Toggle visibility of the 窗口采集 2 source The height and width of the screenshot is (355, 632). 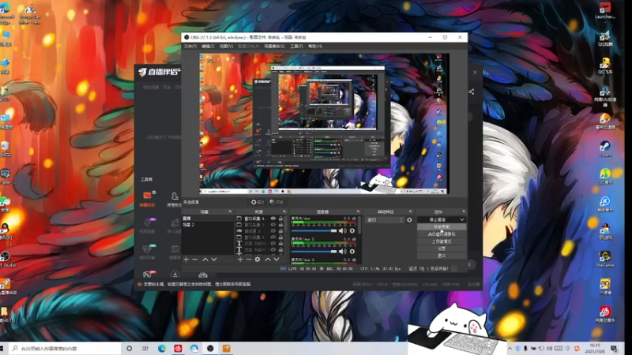click(x=273, y=237)
